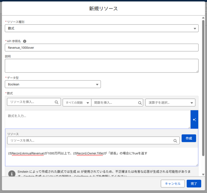Click the magnifier icon in 関数を挿入 field
This screenshot has height=193, width=207.
pyautogui.click(x=140, y=103)
